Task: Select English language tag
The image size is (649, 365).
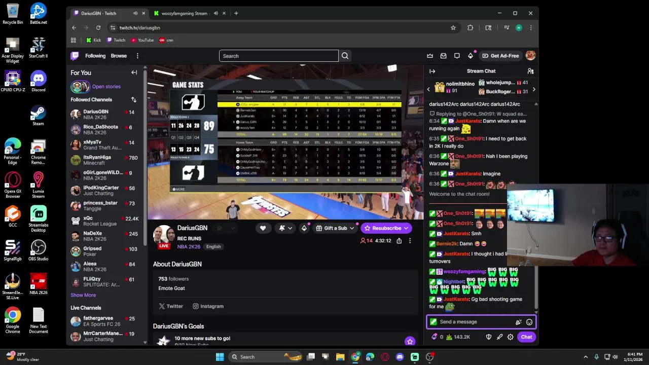Action: point(213,247)
